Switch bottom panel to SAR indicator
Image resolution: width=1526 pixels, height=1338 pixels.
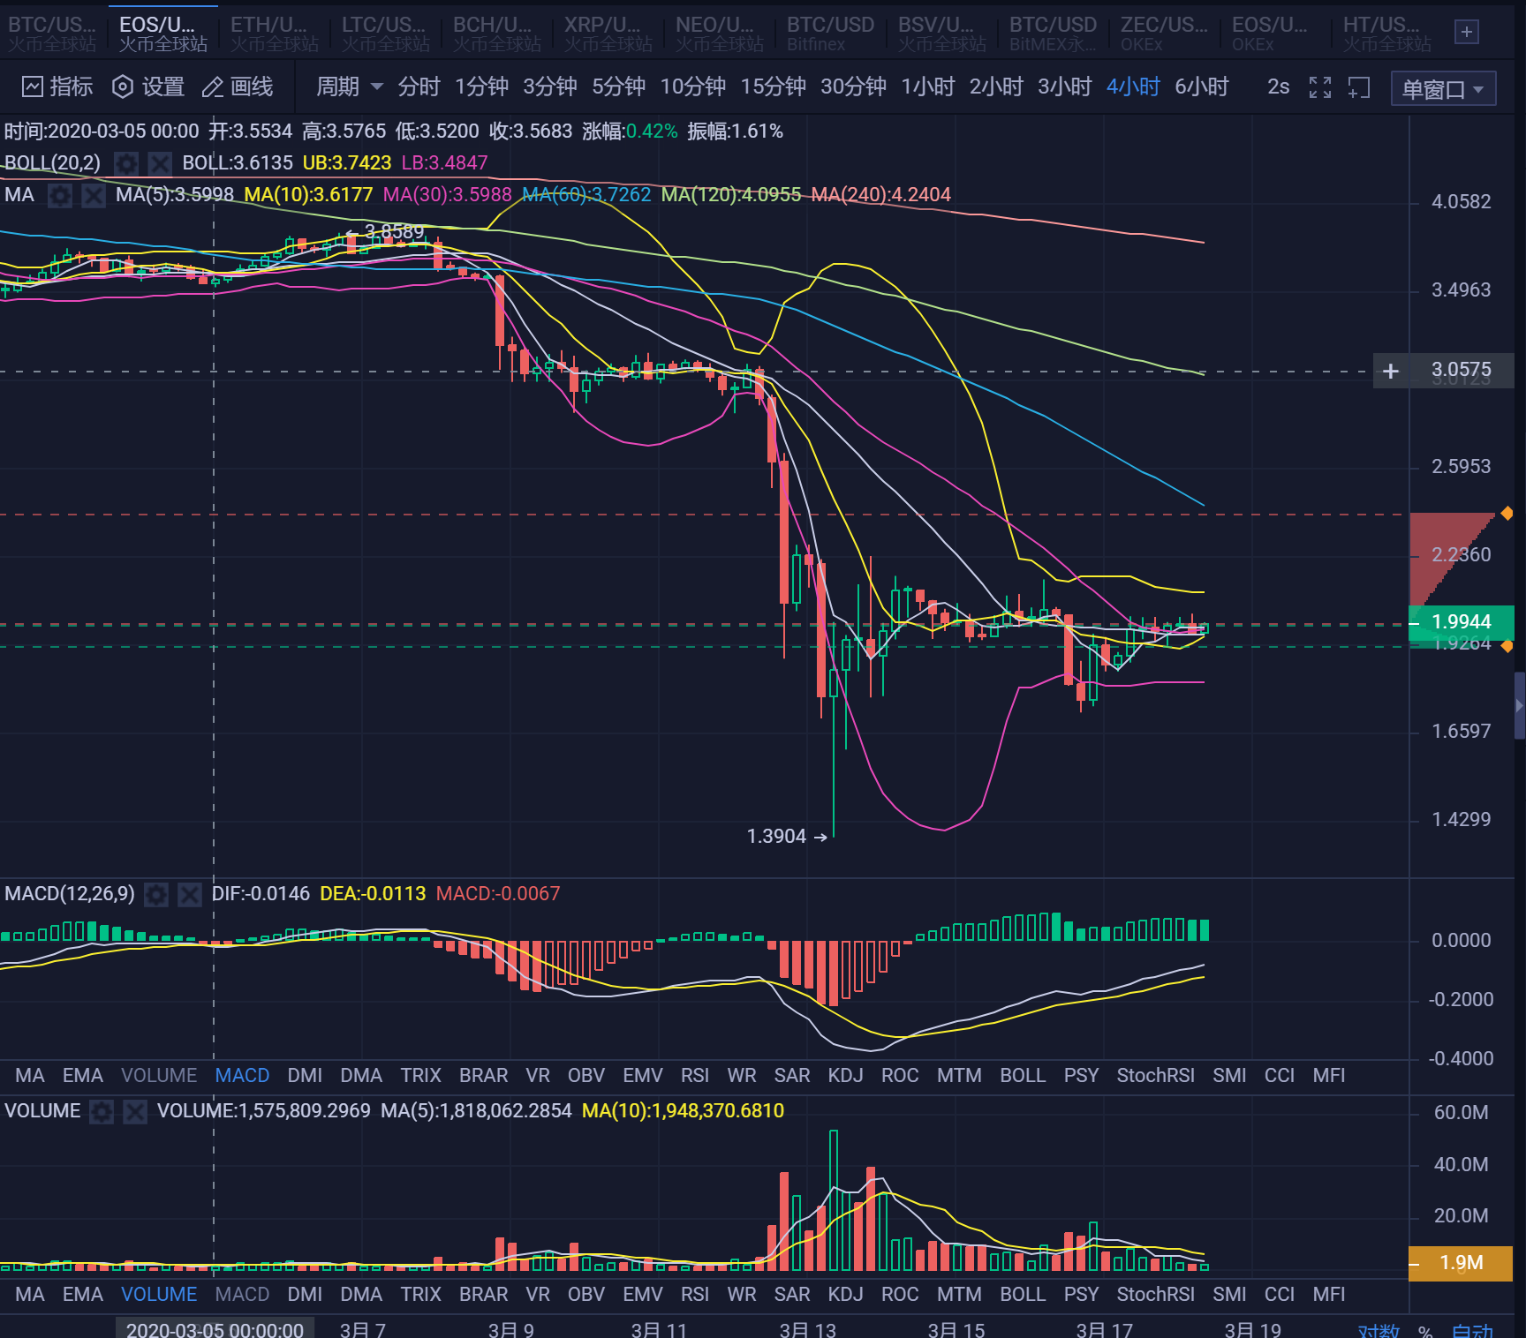pos(792,1295)
